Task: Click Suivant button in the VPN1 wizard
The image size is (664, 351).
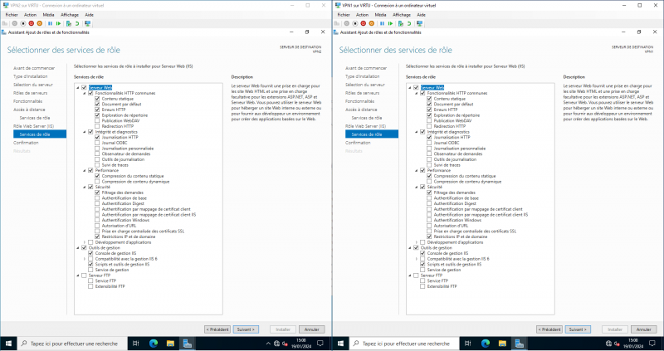Action: coord(578,329)
